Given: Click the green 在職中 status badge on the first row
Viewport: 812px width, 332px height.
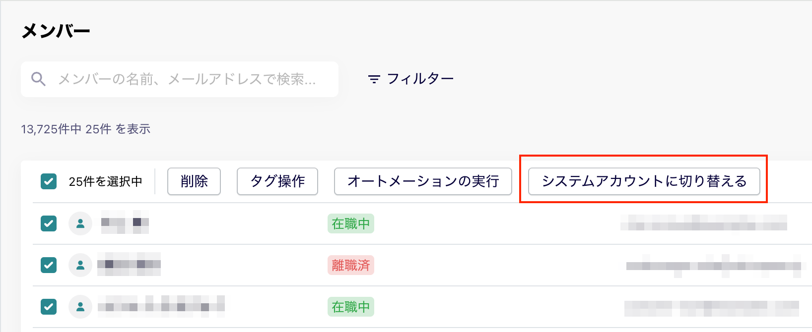Looking at the screenshot, I should pyautogui.click(x=351, y=224).
